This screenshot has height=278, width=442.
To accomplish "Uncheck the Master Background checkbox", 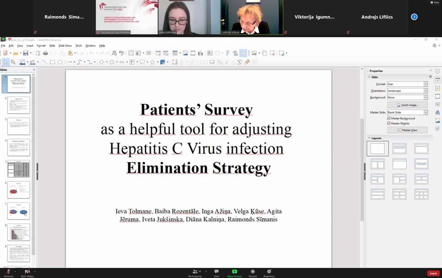I will click(389, 118).
